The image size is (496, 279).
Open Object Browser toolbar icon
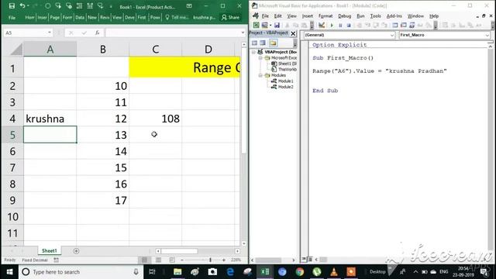coord(412,25)
